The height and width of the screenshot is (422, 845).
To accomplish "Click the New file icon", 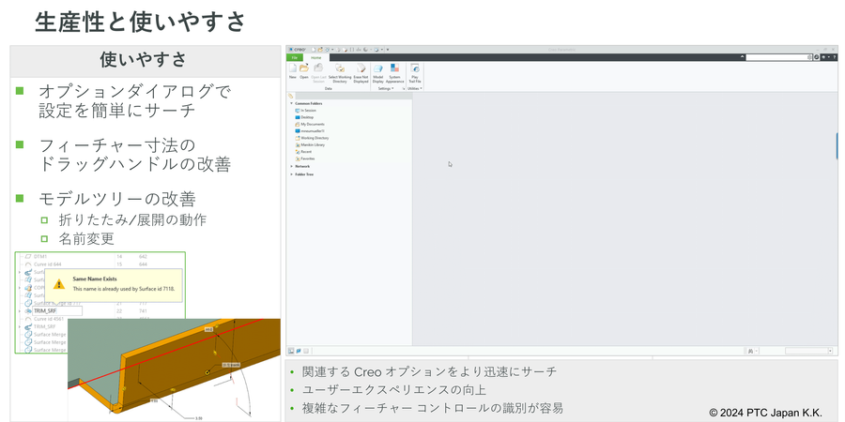I will (x=292, y=71).
